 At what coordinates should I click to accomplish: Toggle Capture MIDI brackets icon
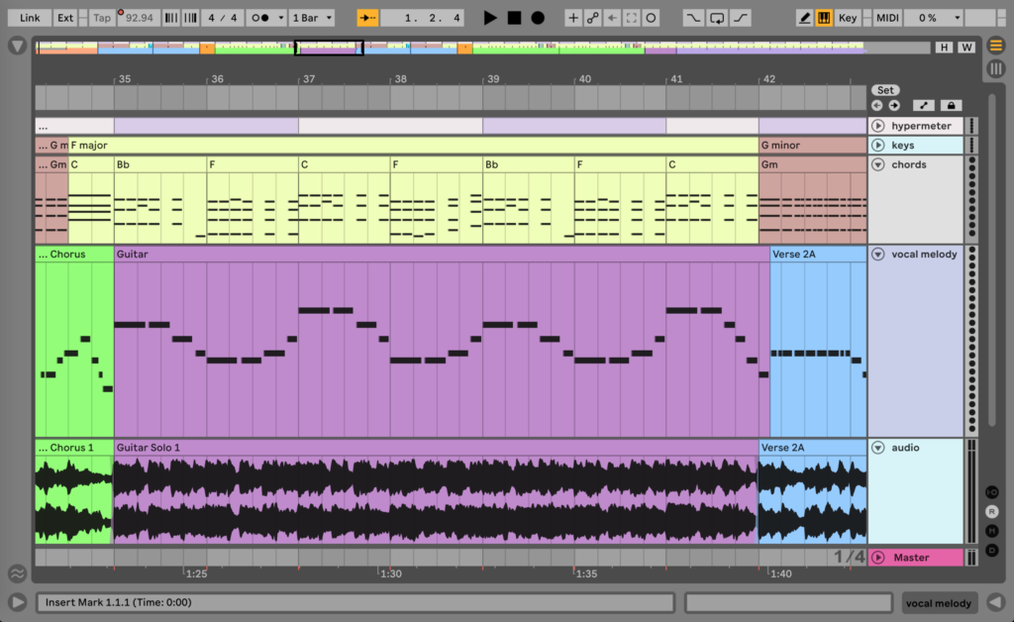[x=631, y=18]
